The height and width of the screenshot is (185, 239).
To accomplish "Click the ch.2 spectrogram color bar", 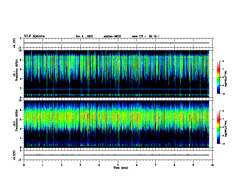I will 218,127.
